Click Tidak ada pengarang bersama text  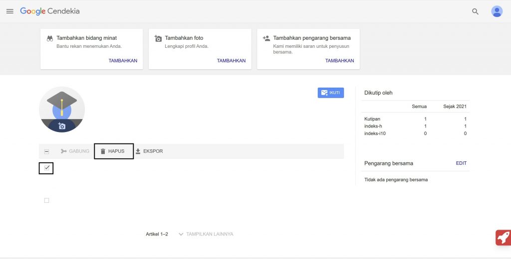coord(396,180)
